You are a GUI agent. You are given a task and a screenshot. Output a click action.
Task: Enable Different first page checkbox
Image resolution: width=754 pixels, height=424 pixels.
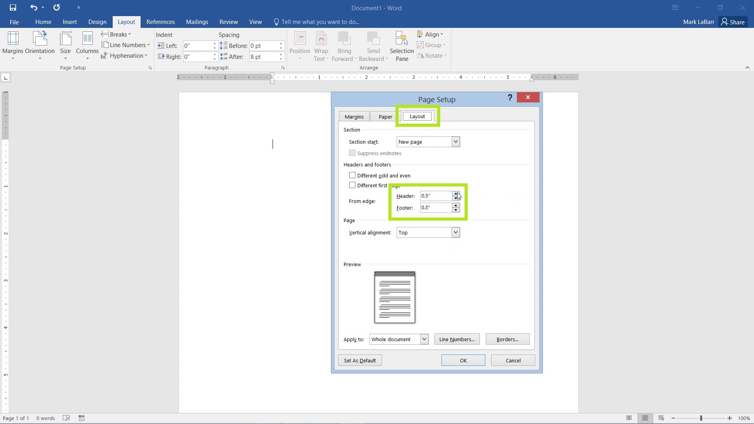pos(351,185)
